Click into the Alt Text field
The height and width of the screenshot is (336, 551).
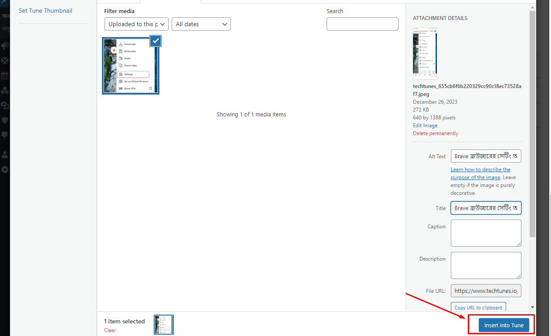tap(486, 156)
